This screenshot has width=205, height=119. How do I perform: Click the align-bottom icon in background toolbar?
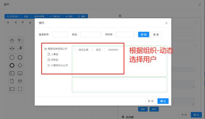[x=30, y=23]
